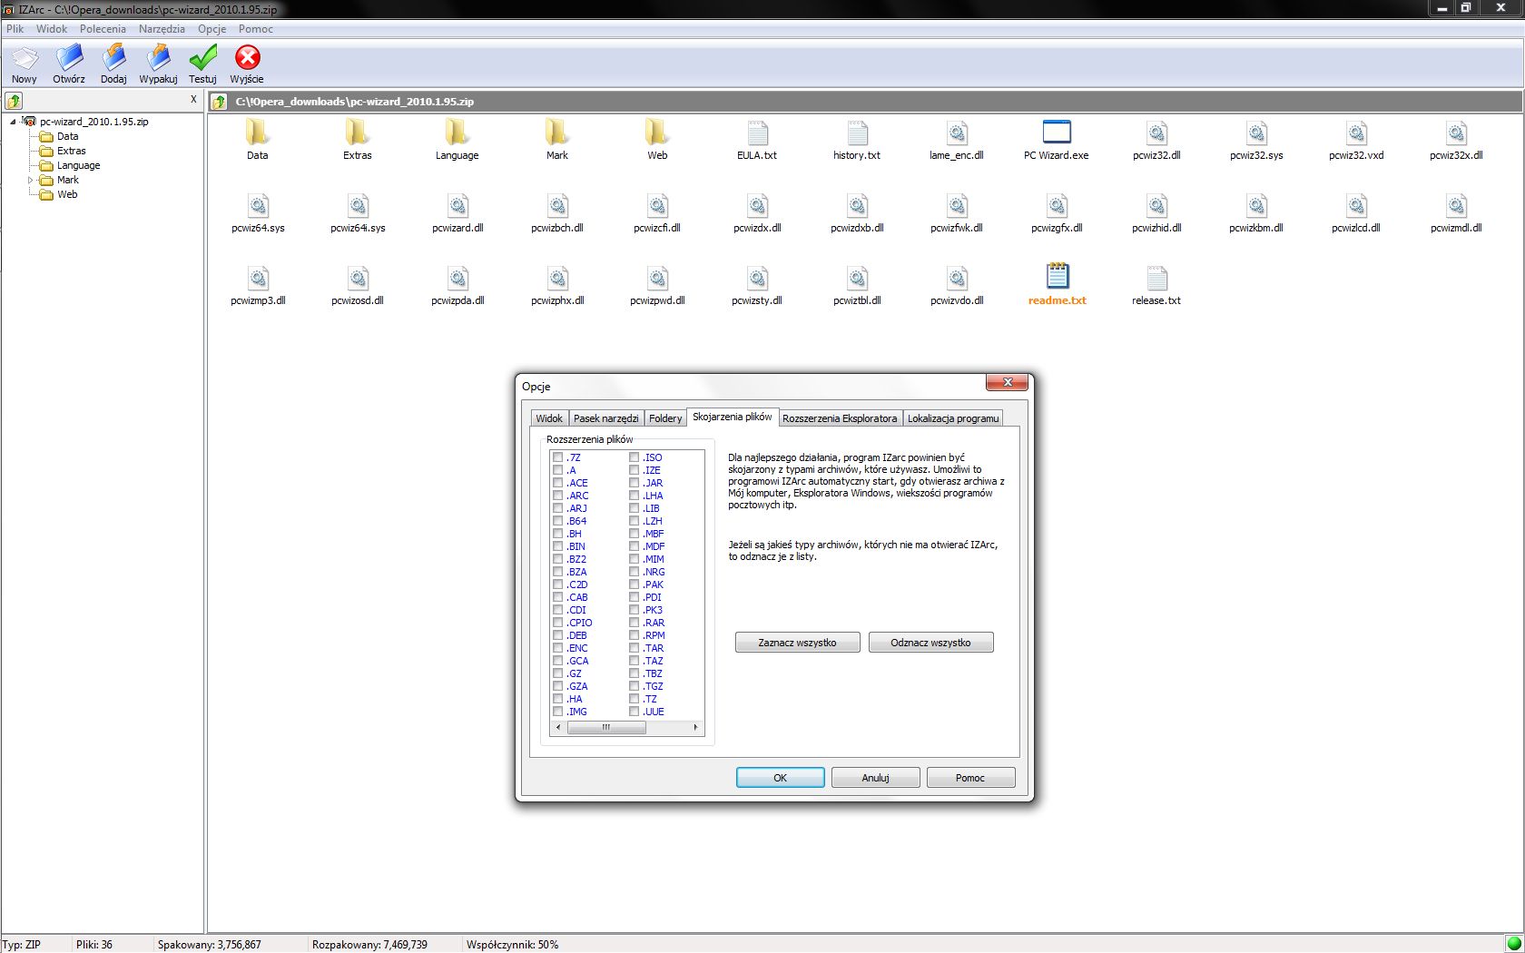Click the Otwórz toolbar icon
This screenshot has height=953, width=1525.
point(69,58)
